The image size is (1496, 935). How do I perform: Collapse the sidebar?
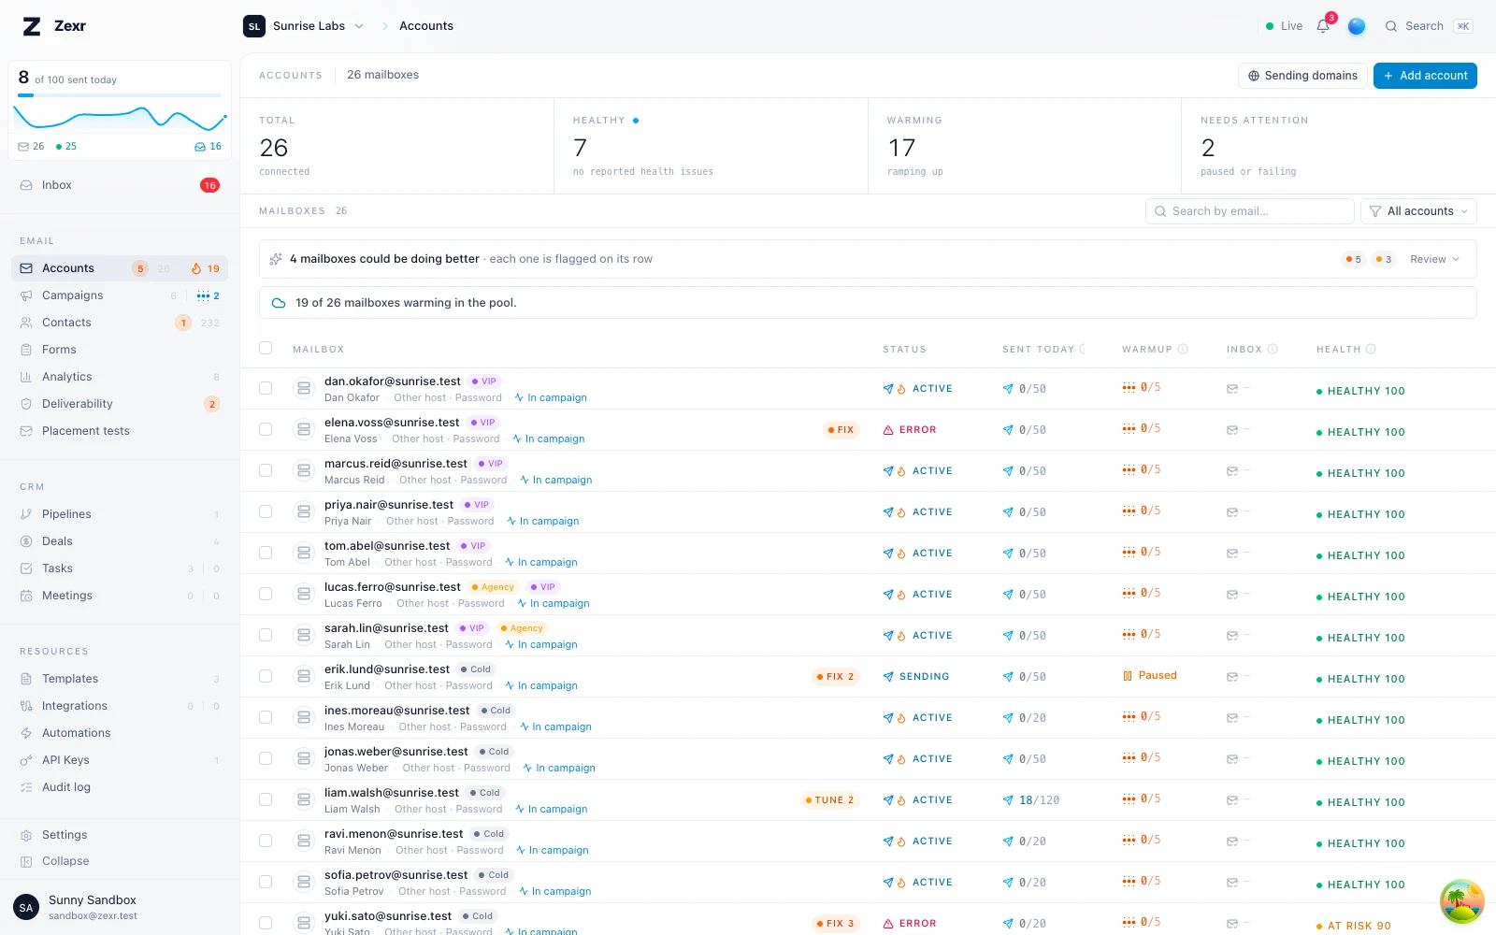[x=120, y=861]
